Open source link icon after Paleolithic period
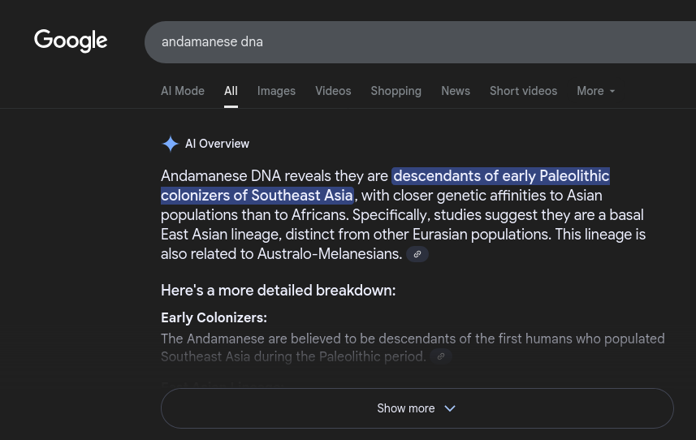The image size is (696, 440). pos(441,356)
